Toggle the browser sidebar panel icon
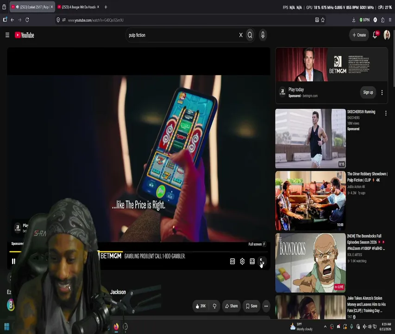 pos(5,19)
